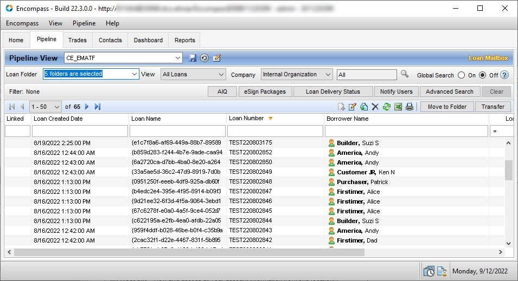Click the save pipeline view disk icon

(x=193, y=58)
